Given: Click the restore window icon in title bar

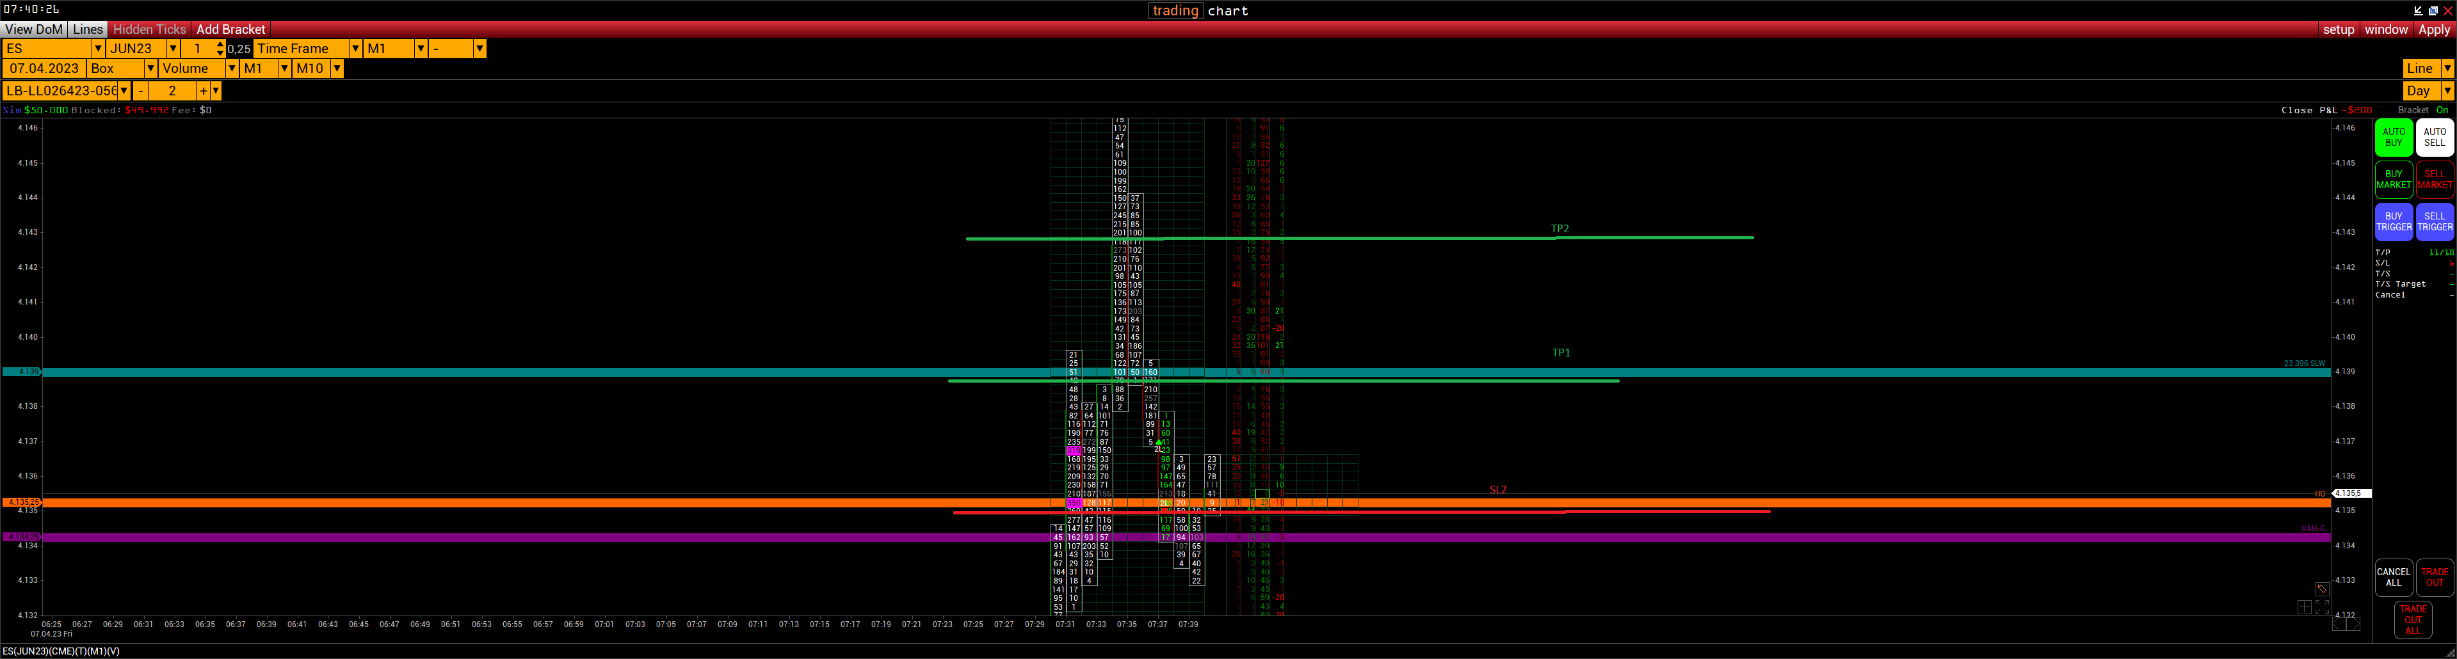Looking at the screenshot, I should click(2432, 10).
